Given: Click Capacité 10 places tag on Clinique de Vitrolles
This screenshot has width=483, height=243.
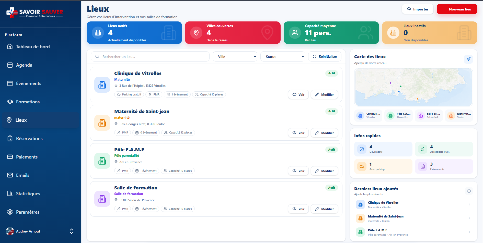Looking at the screenshot, I should click(x=209, y=94).
